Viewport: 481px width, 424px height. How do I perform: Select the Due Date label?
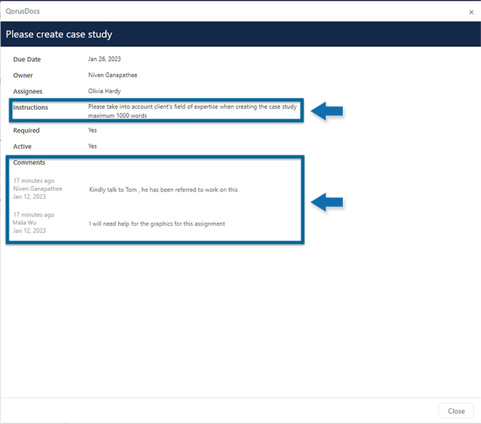tap(27, 60)
